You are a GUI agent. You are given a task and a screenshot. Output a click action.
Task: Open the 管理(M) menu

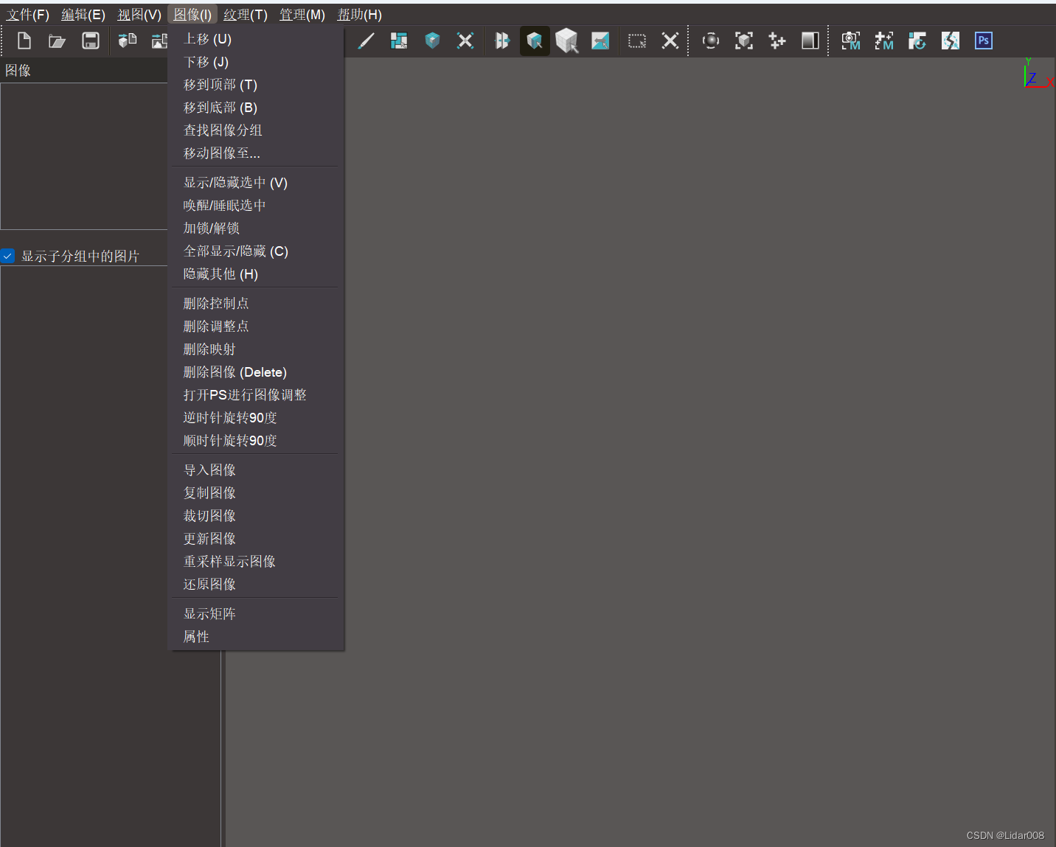tap(302, 15)
